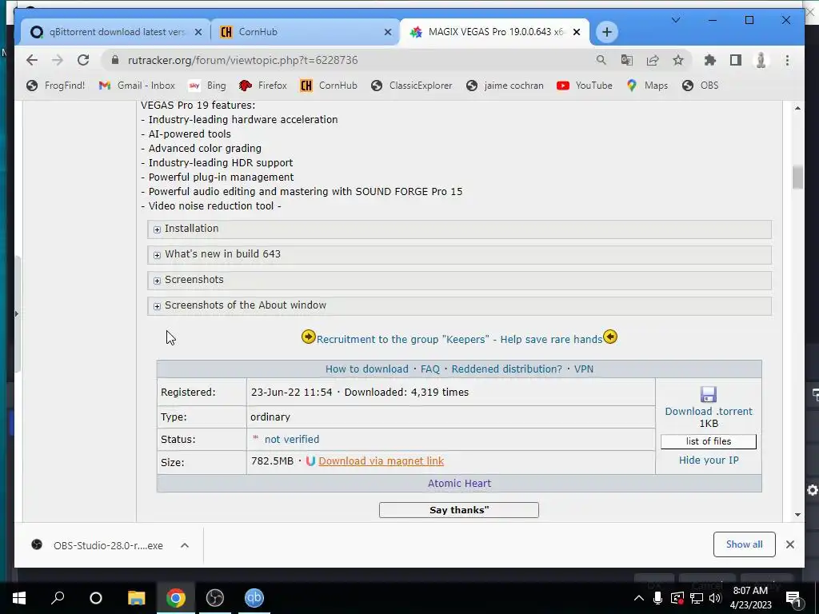
Task: Open the Windows Start menu
Action: point(19,598)
